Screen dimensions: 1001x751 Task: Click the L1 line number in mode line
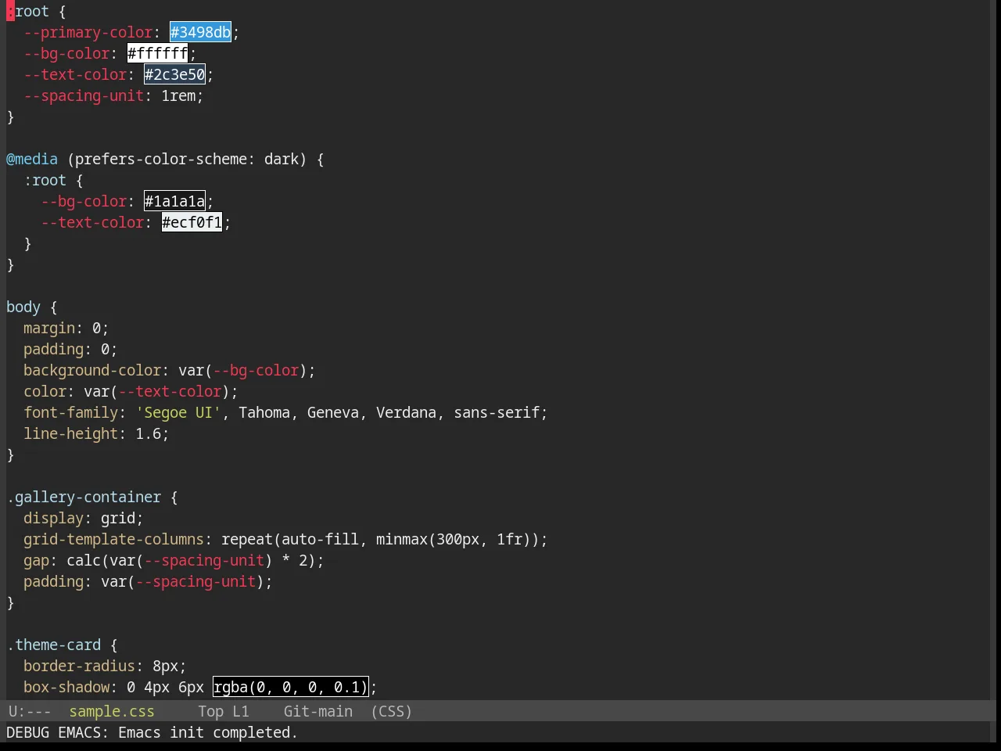pos(241,711)
